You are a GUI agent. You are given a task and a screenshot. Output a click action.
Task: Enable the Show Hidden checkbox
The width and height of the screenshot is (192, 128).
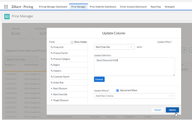pyautogui.click(x=72, y=42)
